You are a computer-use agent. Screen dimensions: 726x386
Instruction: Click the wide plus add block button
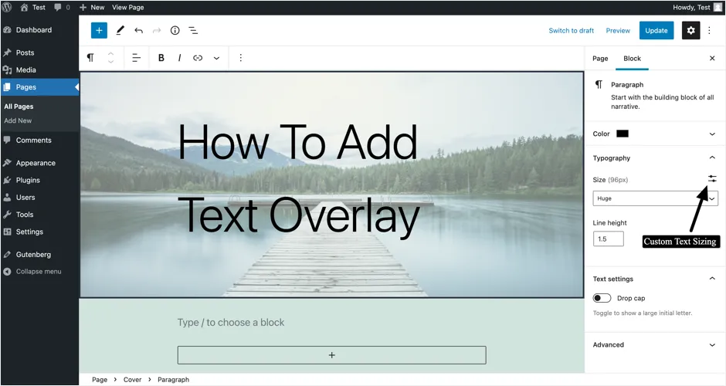(x=331, y=355)
